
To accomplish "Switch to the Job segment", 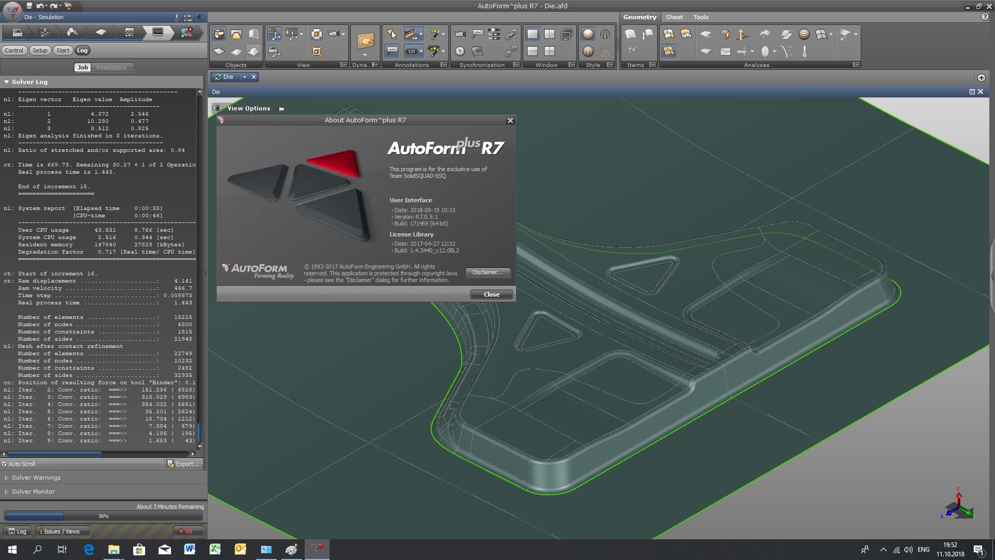I will click(83, 67).
